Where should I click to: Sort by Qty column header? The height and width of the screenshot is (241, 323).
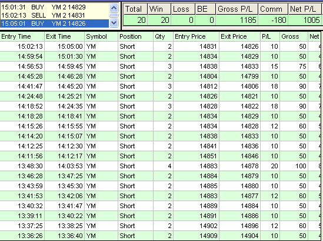click(x=163, y=36)
